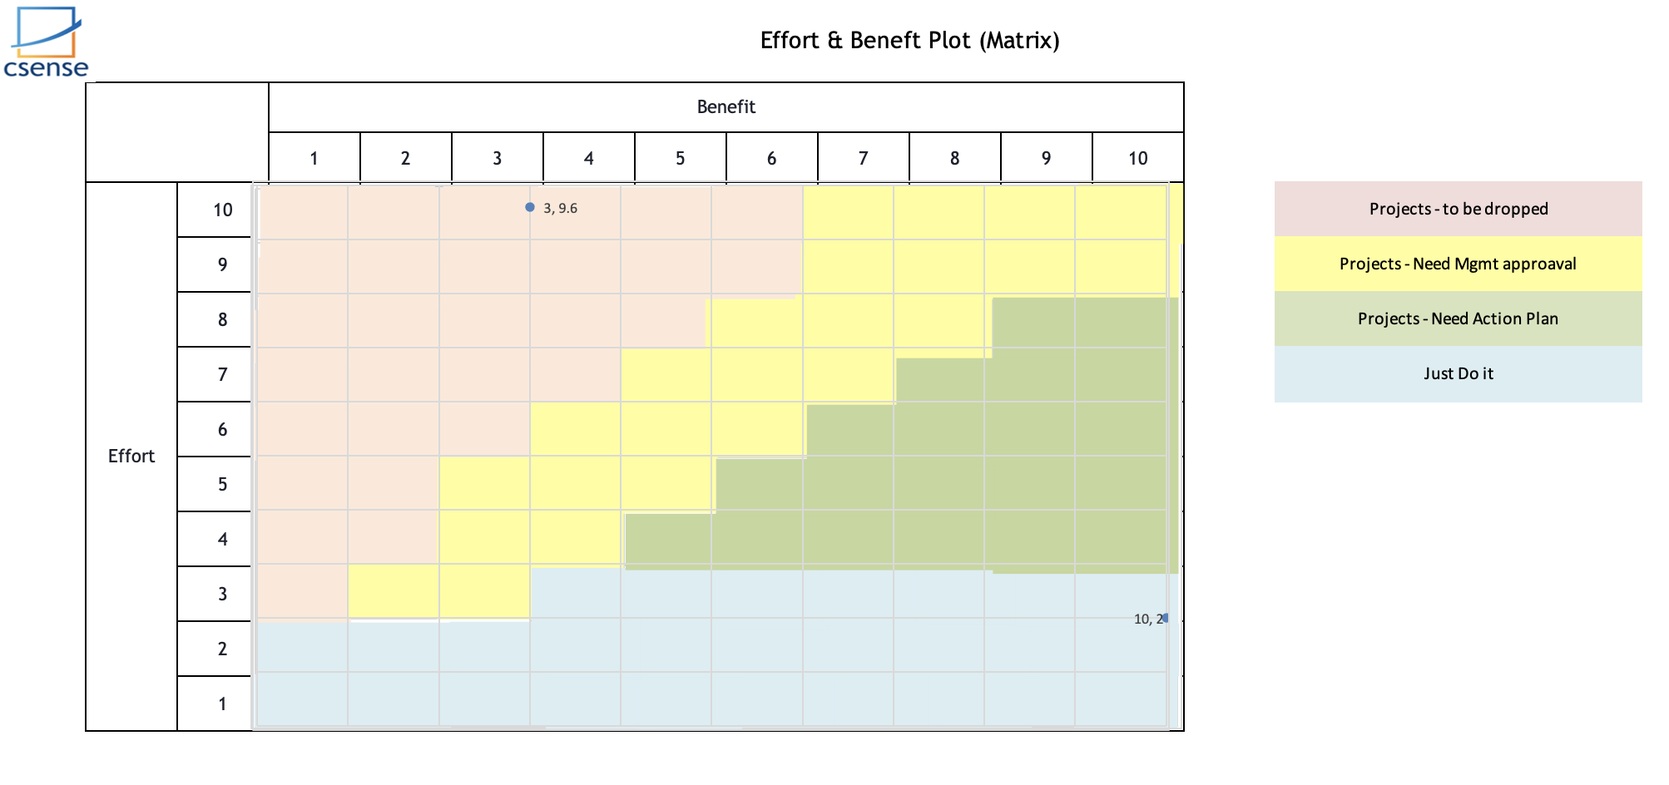Click the chart title Effort & Beneft Plot
The height and width of the screenshot is (785, 1669).
pyautogui.click(x=909, y=41)
